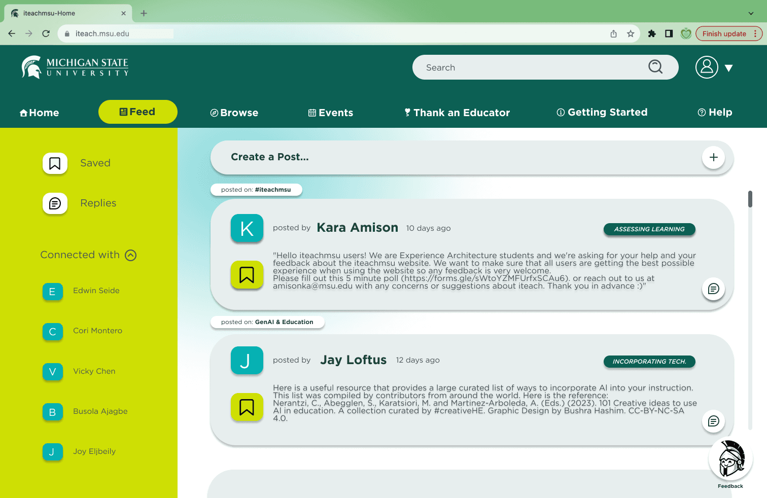Go to the Home tab

click(x=39, y=113)
